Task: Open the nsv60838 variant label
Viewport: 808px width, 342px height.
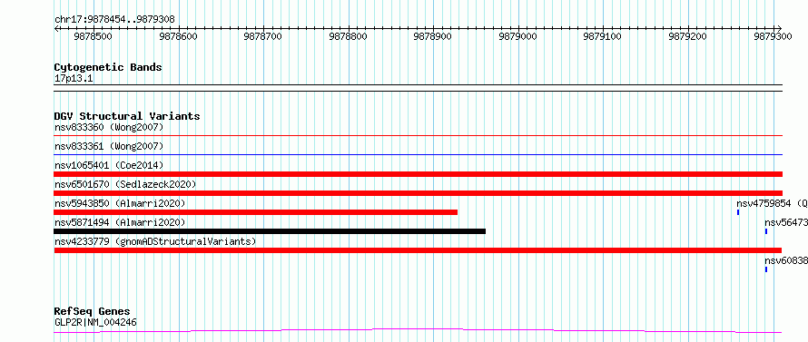Action: 786,260
